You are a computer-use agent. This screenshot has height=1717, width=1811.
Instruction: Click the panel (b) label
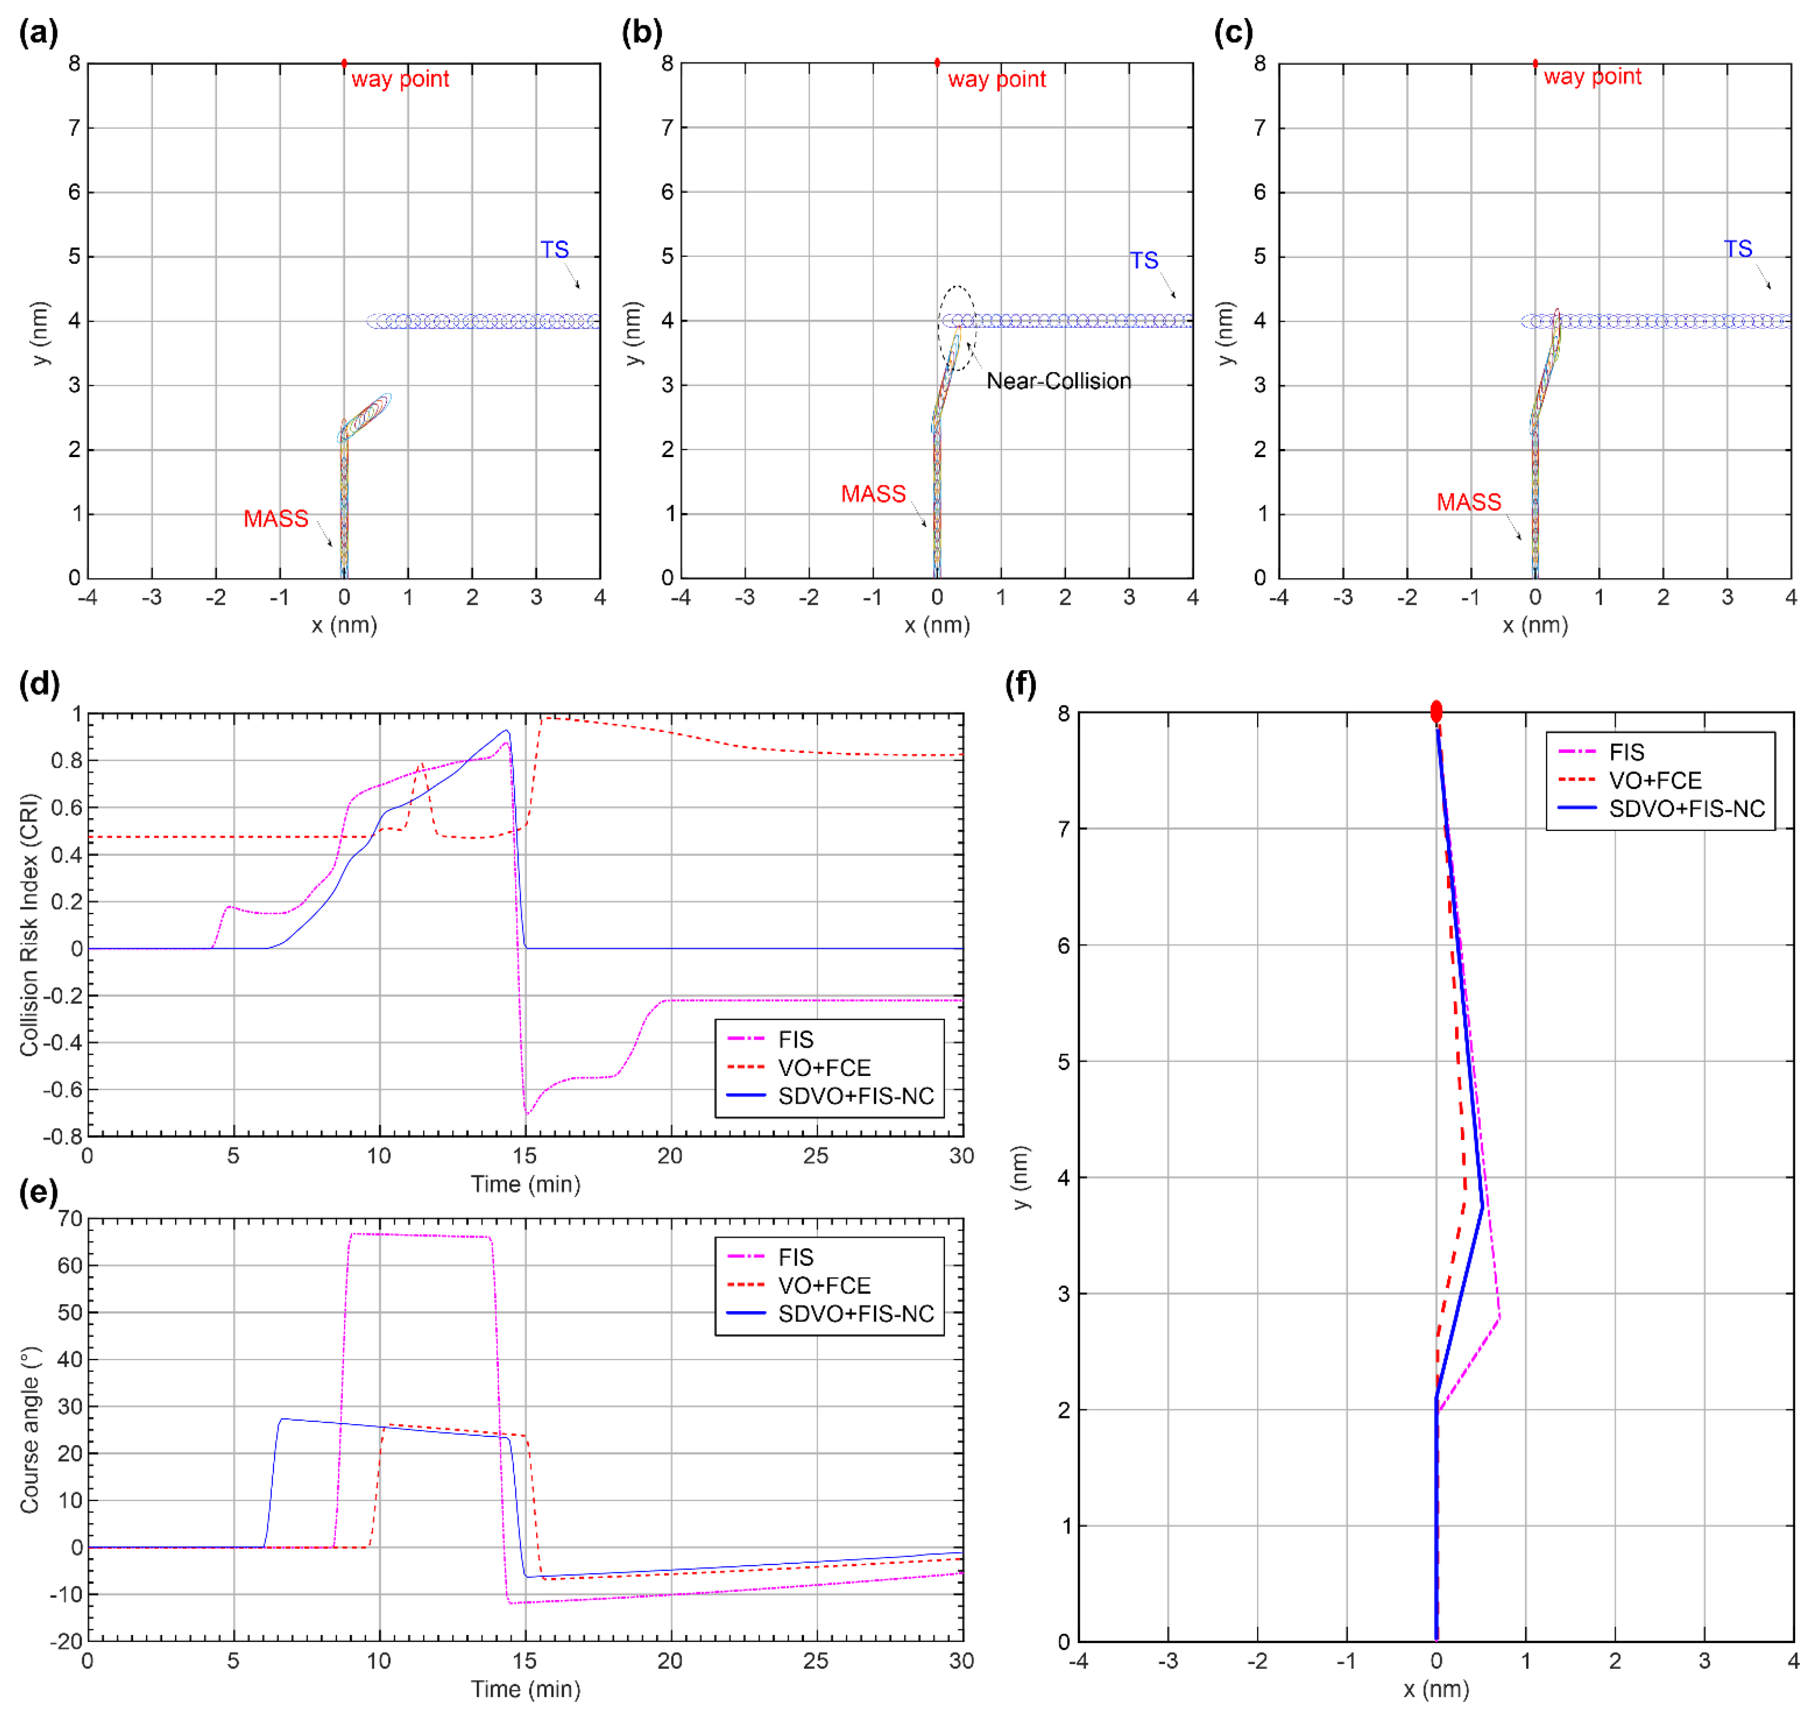[642, 33]
